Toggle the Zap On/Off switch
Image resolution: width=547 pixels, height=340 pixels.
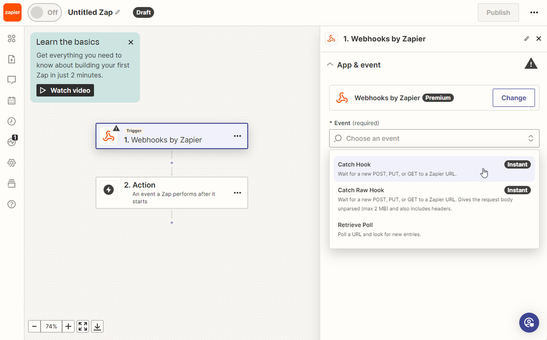tap(45, 13)
